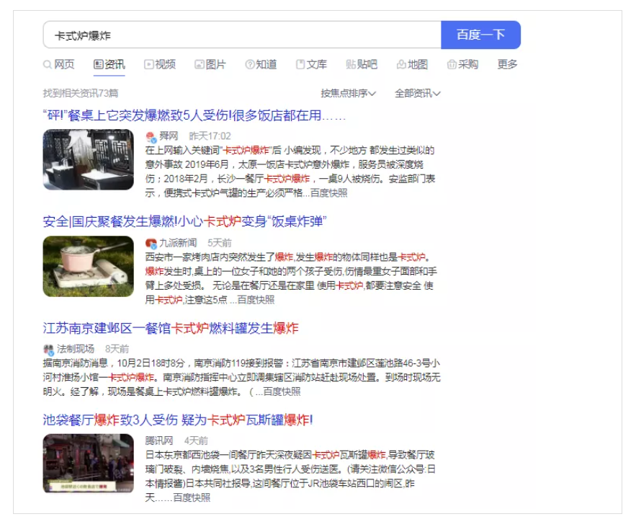Screen dimensions: 636x527
Task: Select the 采购 purchasing tab
Action: point(463,65)
